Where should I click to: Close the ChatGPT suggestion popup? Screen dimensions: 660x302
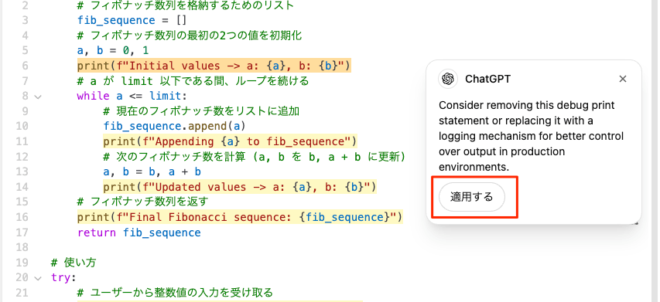(x=623, y=79)
